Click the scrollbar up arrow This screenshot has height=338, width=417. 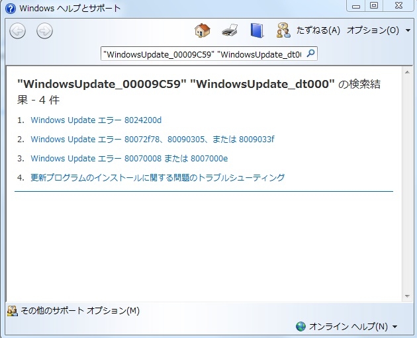click(x=407, y=72)
